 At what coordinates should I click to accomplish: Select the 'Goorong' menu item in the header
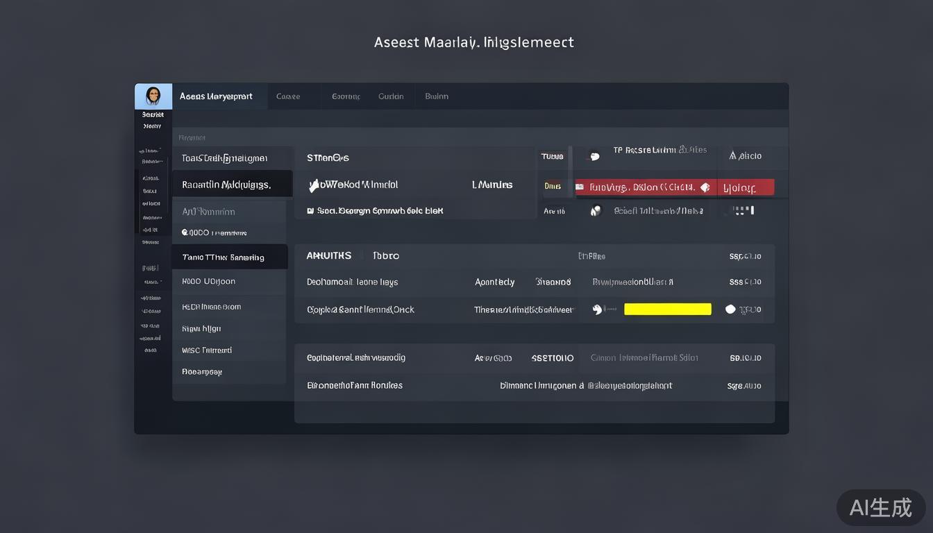pyautogui.click(x=346, y=96)
